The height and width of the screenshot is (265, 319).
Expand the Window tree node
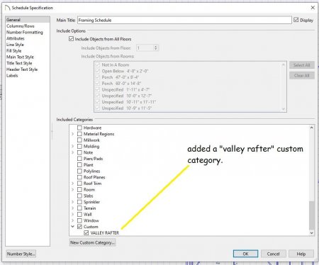pos(73,220)
